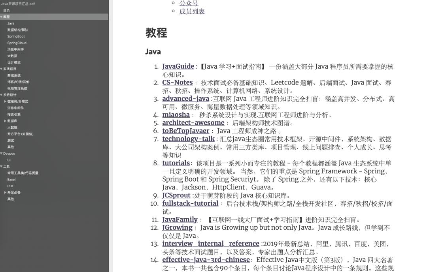
Task: Expand the 开发必备 outline item
Action: [5, 192]
